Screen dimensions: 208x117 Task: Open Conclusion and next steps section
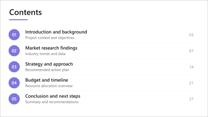(53, 96)
